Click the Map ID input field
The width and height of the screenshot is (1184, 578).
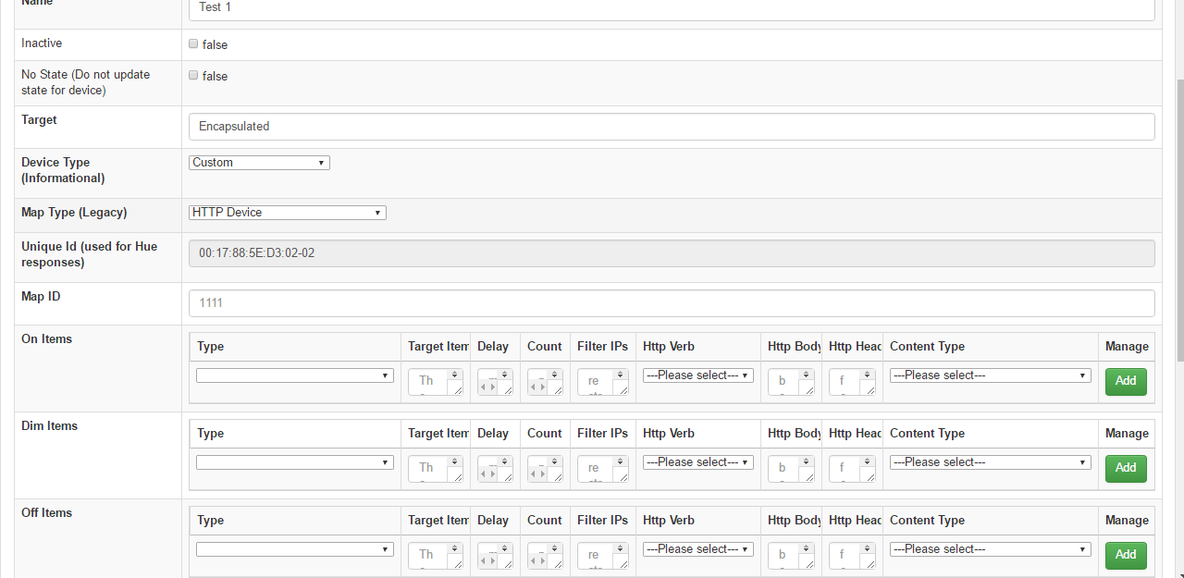point(671,303)
